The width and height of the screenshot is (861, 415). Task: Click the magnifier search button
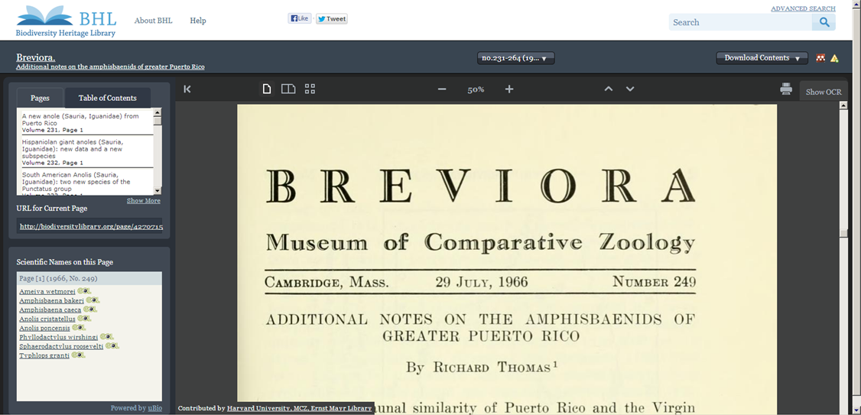click(x=824, y=22)
